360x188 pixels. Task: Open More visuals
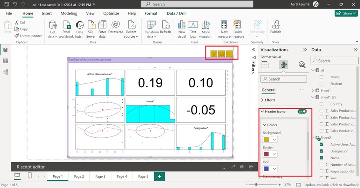205,29
